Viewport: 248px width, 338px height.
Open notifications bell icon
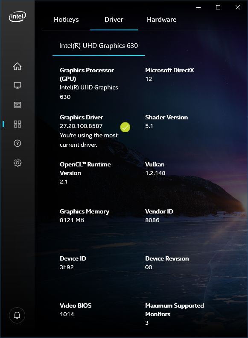click(17, 315)
